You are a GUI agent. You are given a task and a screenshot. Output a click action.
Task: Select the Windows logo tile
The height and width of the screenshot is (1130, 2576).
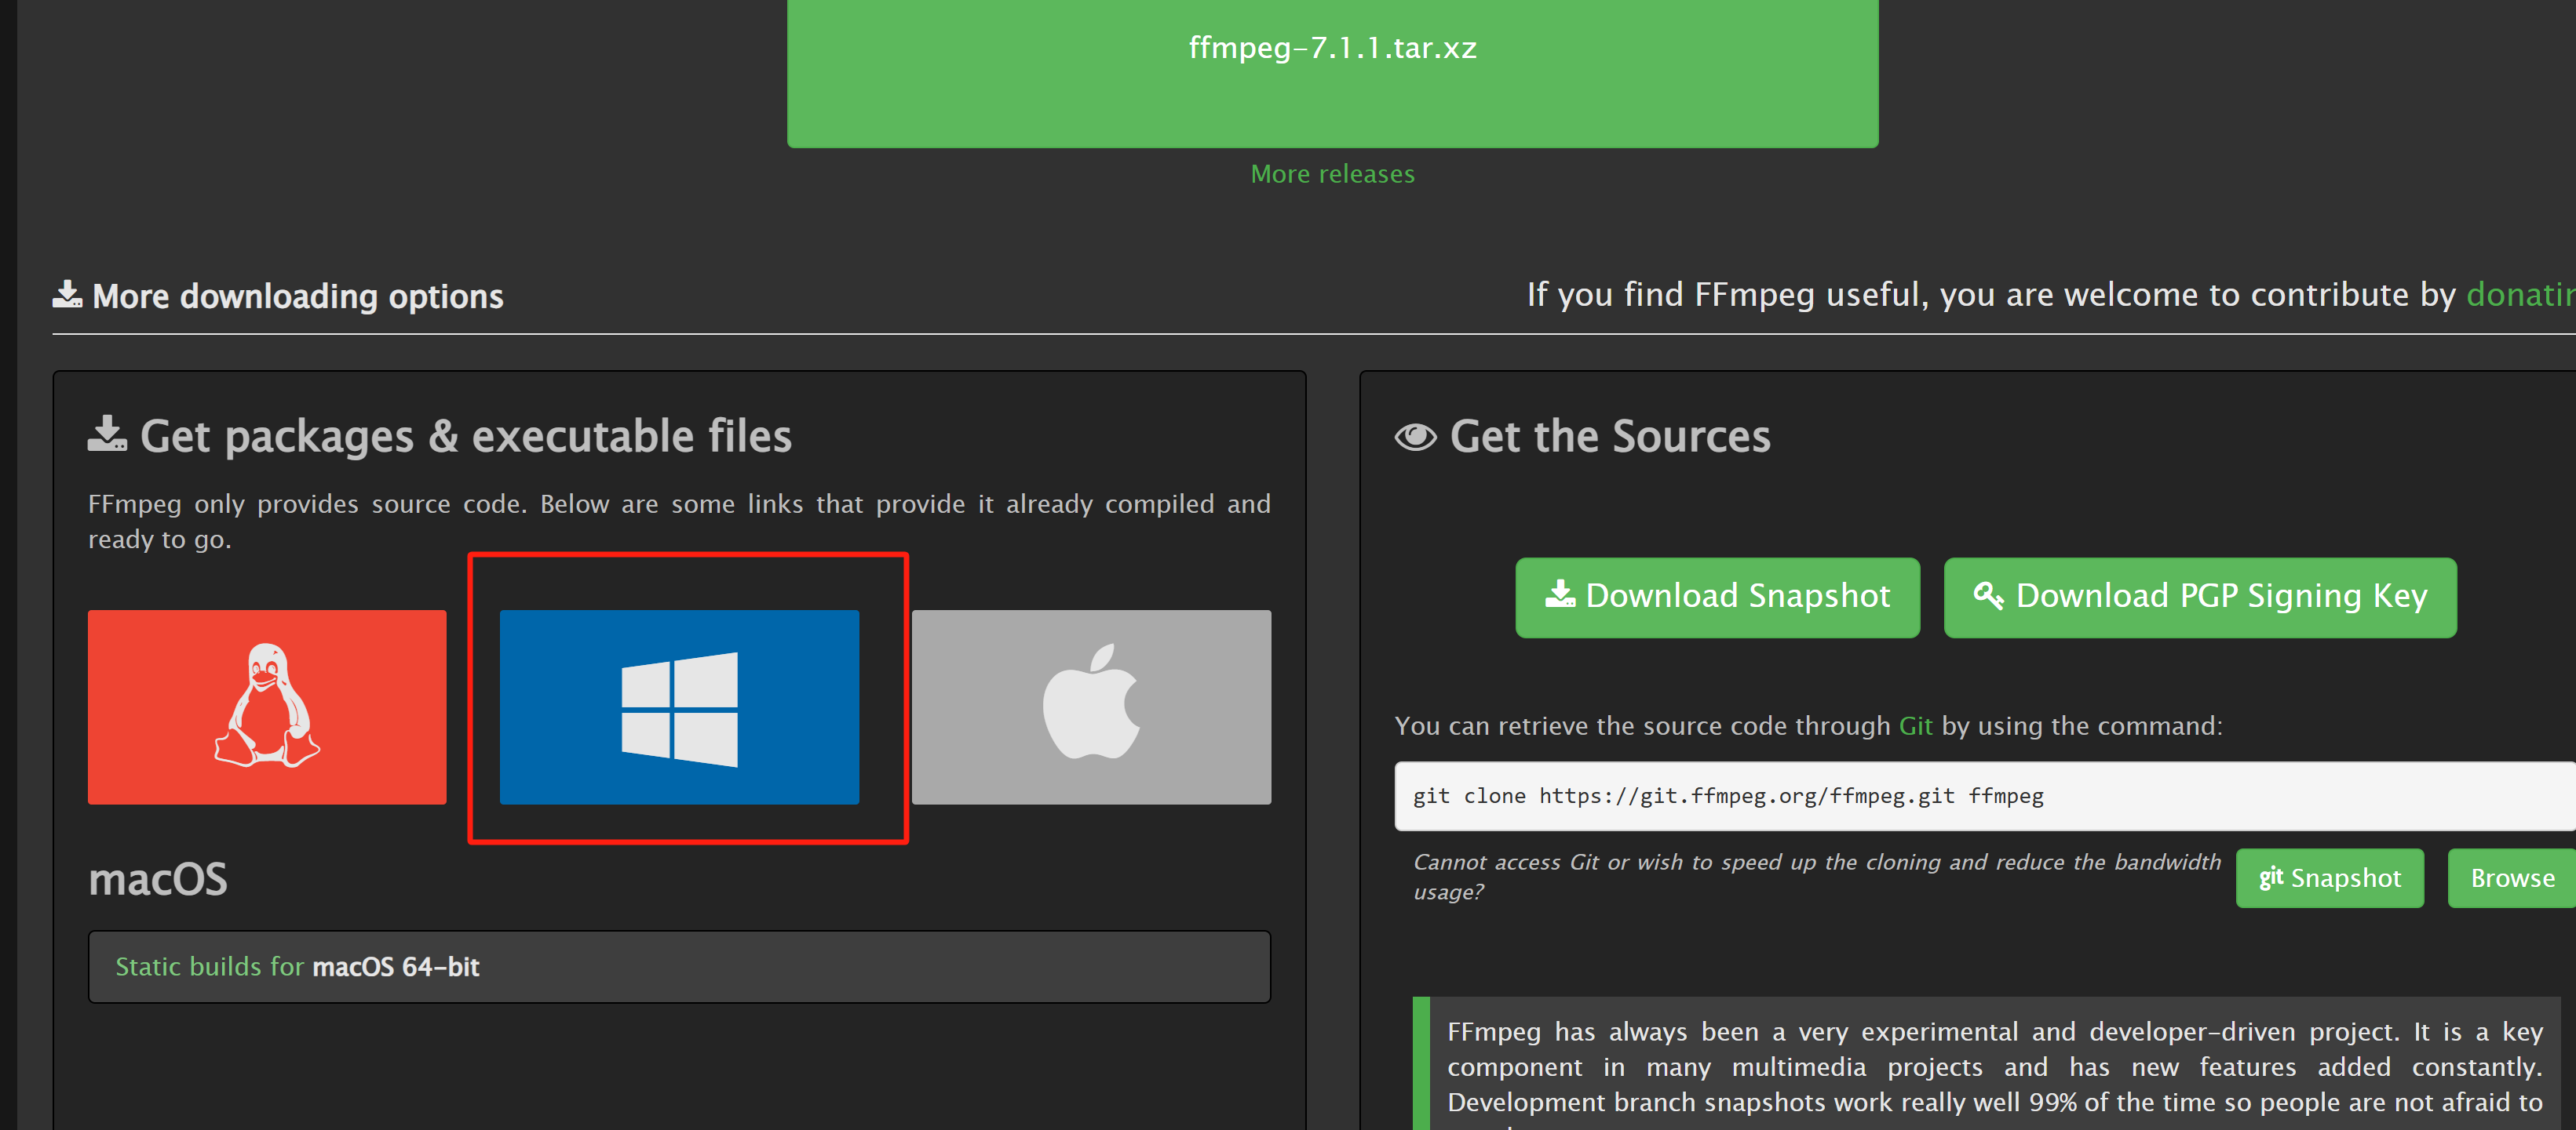[x=679, y=707]
